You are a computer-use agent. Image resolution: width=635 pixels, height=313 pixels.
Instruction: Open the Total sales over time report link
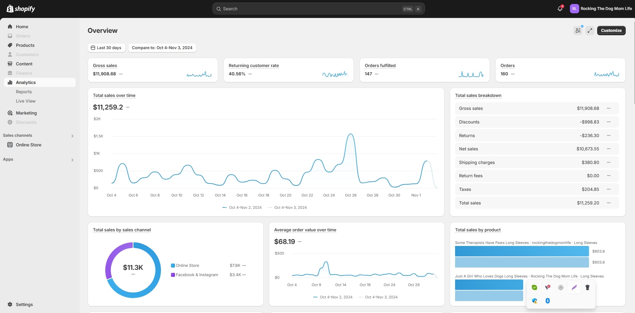114,96
